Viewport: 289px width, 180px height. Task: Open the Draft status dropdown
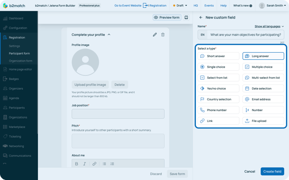pos(180,6)
